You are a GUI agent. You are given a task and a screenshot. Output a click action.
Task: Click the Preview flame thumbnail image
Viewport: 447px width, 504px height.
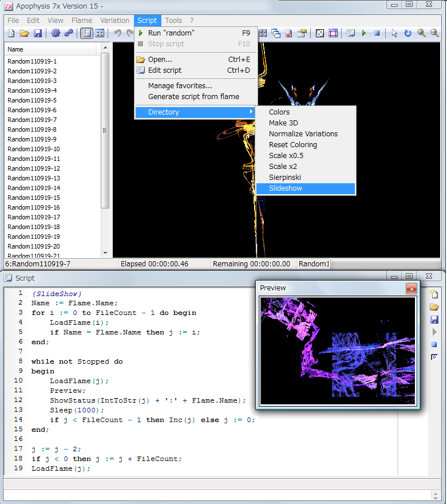click(338, 351)
